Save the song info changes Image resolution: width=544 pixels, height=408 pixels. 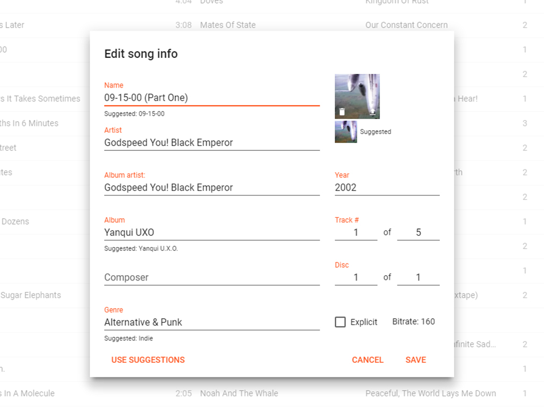coord(415,360)
